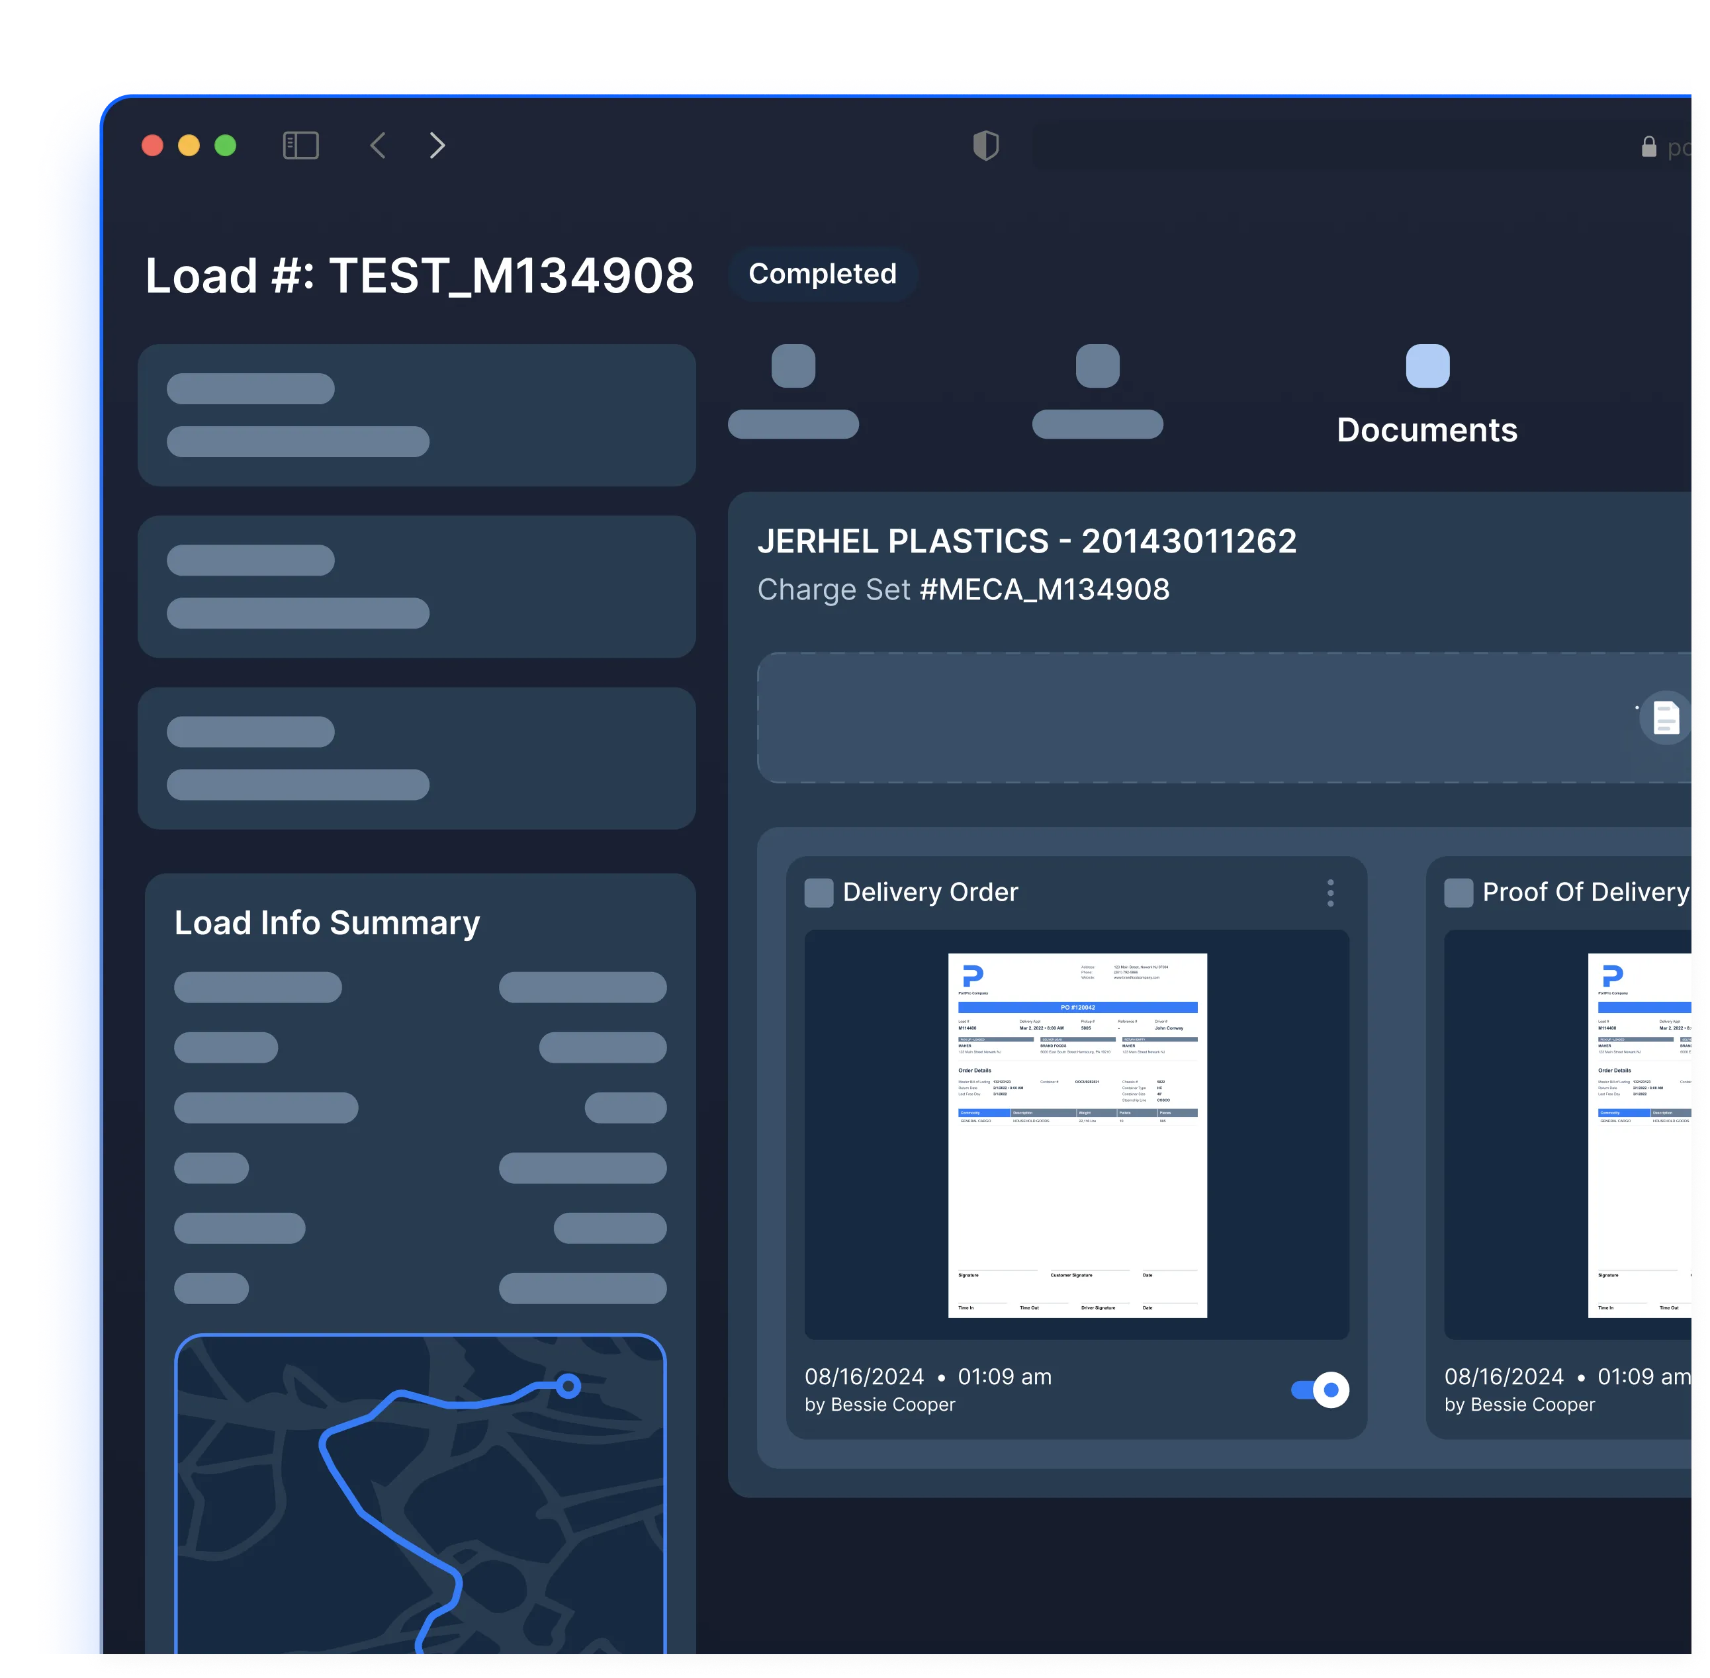Click Charge Set #MECA_M134908 link
This screenshot has width=1710, height=1678.
click(x=1044, y=590)
